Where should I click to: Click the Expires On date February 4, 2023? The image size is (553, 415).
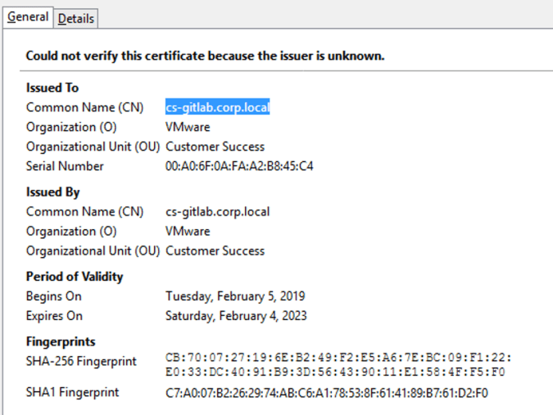pyautogui.click(x=236, y=316)
